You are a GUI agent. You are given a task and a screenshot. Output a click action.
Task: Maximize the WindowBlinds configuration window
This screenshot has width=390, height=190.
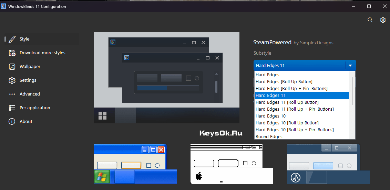pos(369,7)
